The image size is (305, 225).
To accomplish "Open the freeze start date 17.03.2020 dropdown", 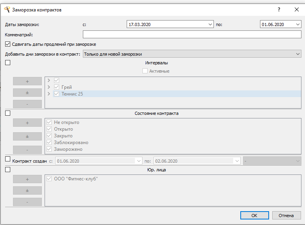I will 210,24.
